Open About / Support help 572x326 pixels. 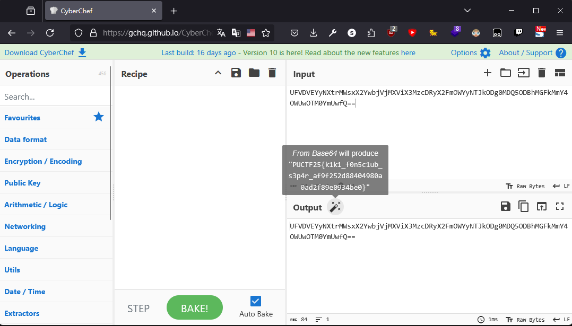tap(532, 52)
